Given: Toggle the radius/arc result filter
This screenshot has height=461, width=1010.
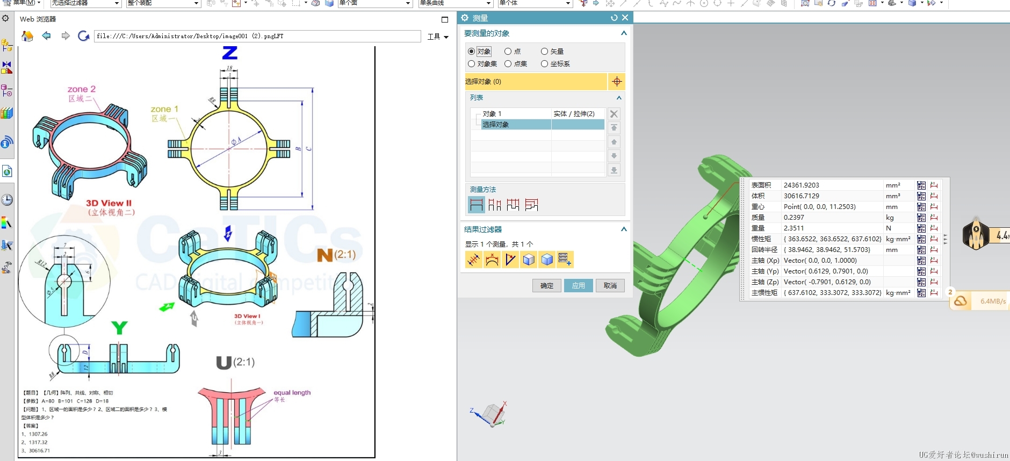Looking at the screenshot, I should click(x=492, y=260).
